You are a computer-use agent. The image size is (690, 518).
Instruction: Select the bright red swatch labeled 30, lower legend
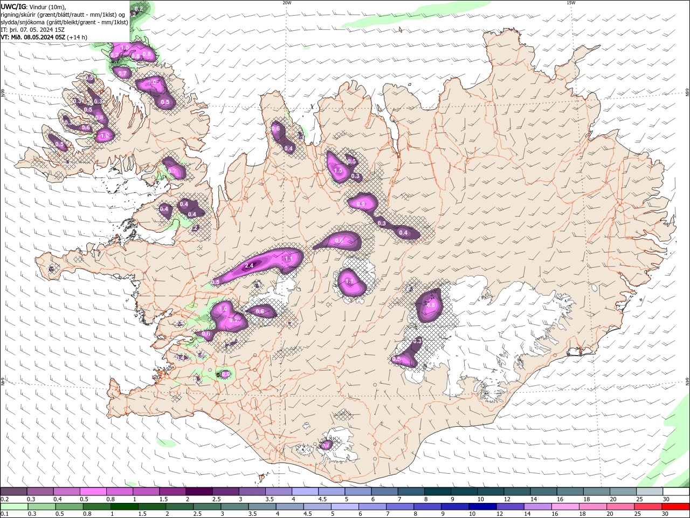675,507
